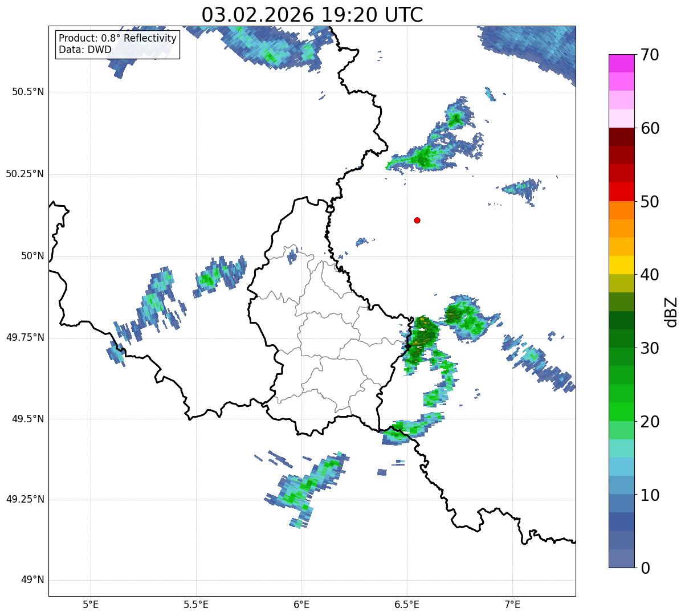This screenshot has height=616, width=685.
Task: Click the 'dBZ' colorbar axis label
Action: (672, 312)
